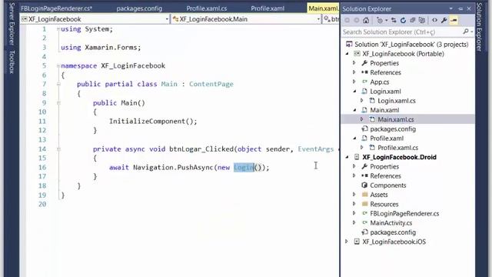Viewport: 492px width, 277px height.
Task: Select the Components node under Droid
Action: pyautogui.click(x=387, y=185)
